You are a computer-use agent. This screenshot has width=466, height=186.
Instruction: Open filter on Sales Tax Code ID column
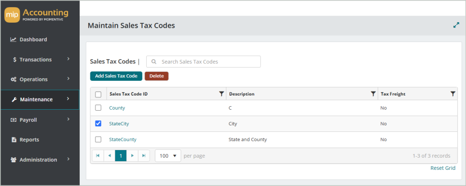(x=221, y=94)
